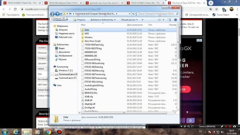Select Сеть in the navigation pane
Viewport: 240px width, 135px height.
tap(59, 85)
